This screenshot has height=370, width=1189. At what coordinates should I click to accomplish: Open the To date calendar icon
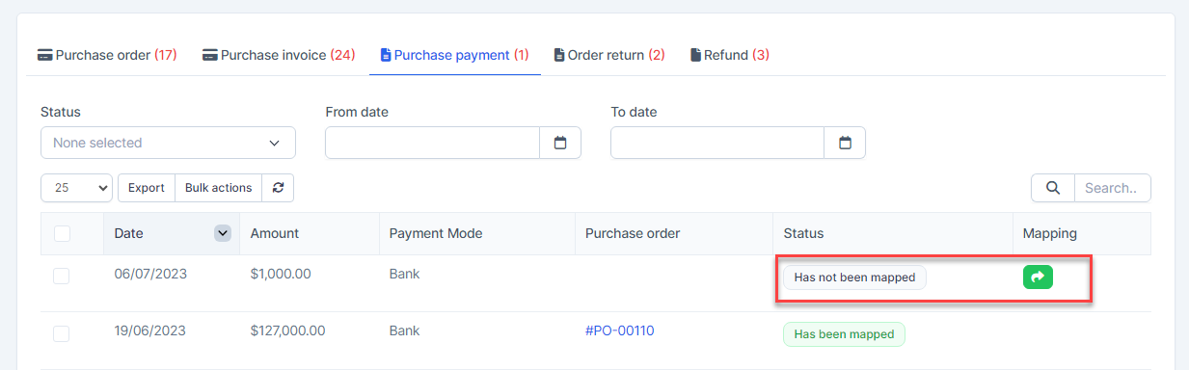pyautogui.click(x=845, y=143)
